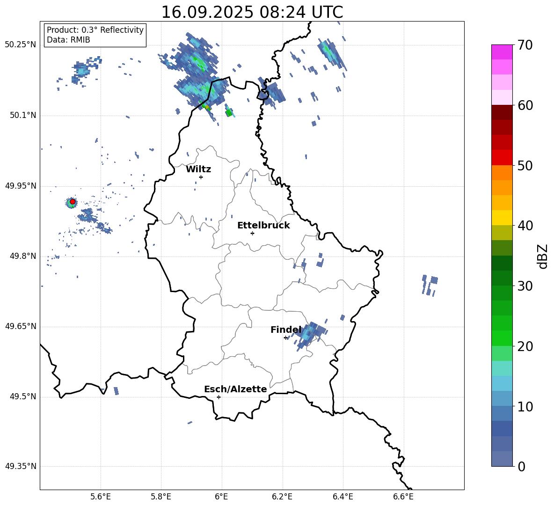Click the Ettelbruck city label

pos(263,226)
